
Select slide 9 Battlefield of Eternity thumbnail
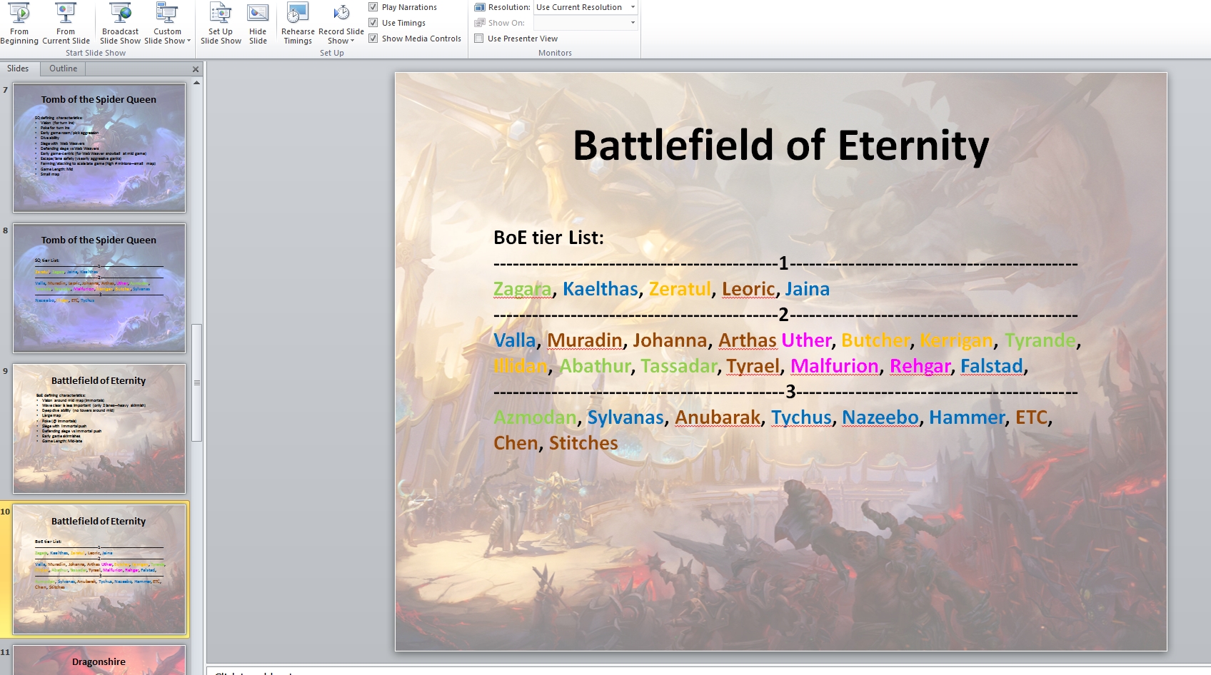pos(99,429)
